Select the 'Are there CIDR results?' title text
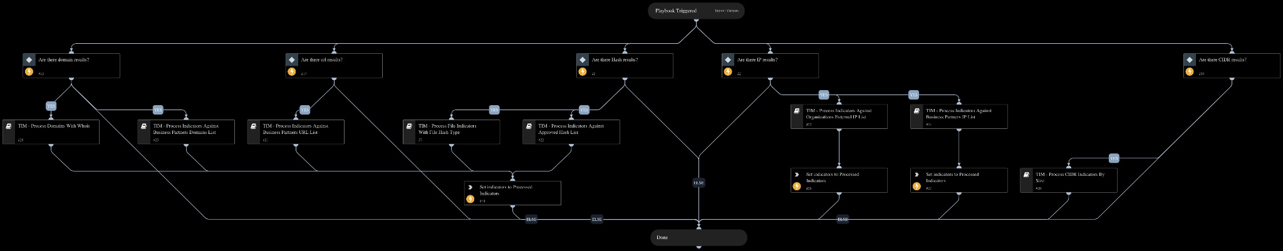Screen dimensions: 1283x251 (x=1222, y=60)
